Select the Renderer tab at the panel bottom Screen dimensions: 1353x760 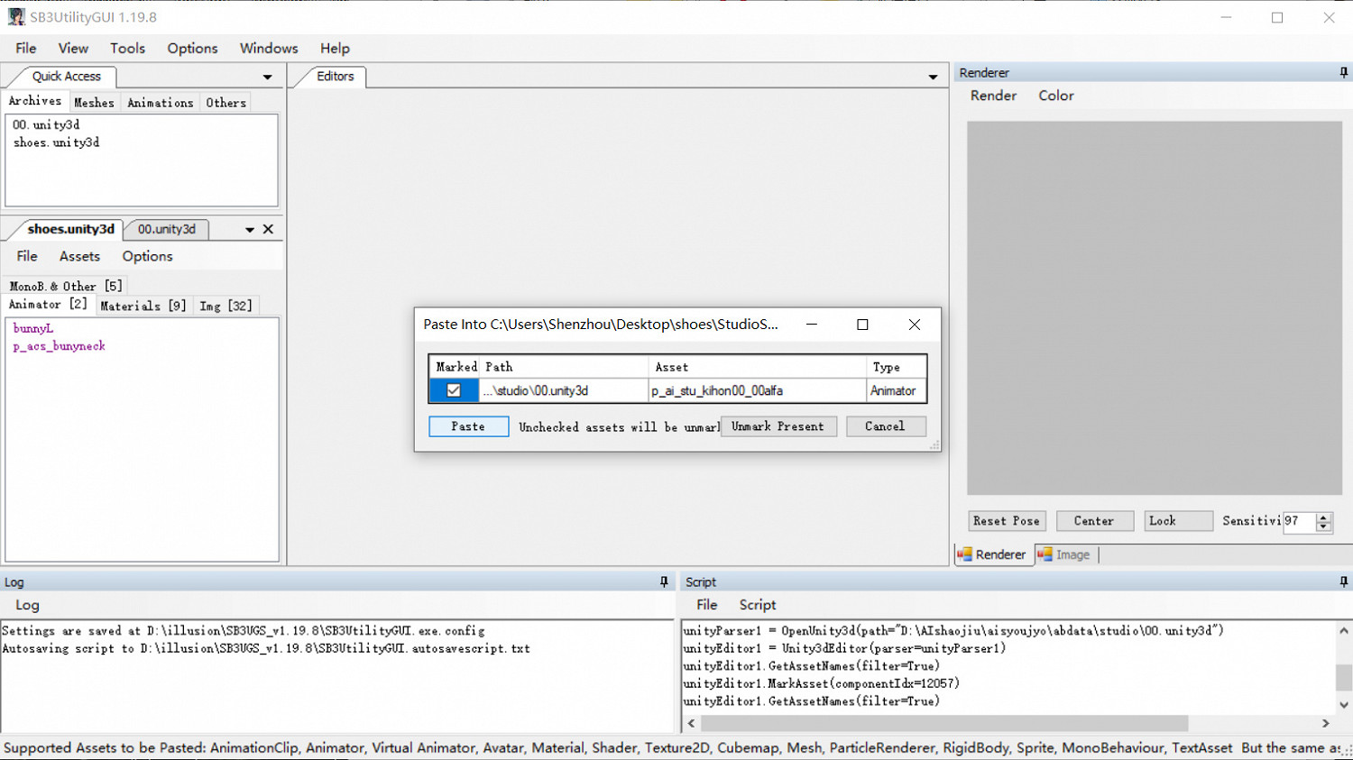pos(991,554)
